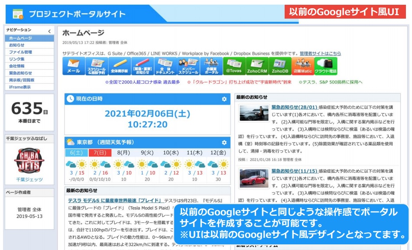Open the ZohoCRM icon tile

[x=257, y=66]
